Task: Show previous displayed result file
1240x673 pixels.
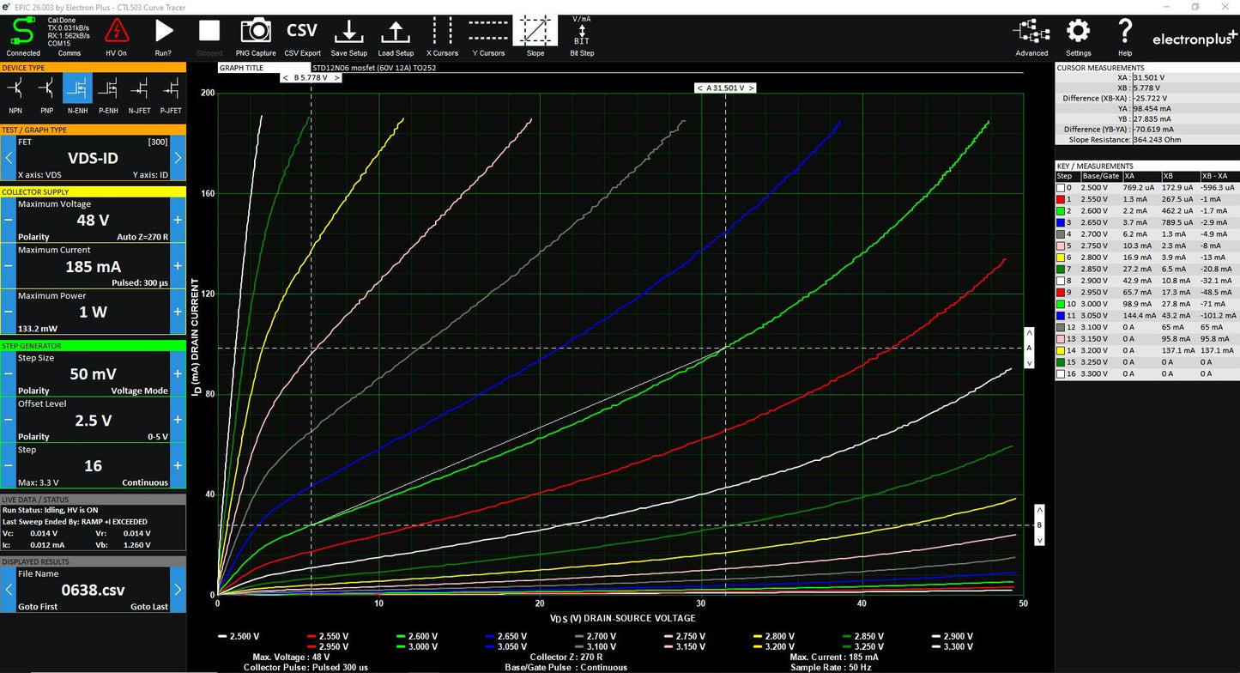Action: pyautogui.click(x=8, y=590)
